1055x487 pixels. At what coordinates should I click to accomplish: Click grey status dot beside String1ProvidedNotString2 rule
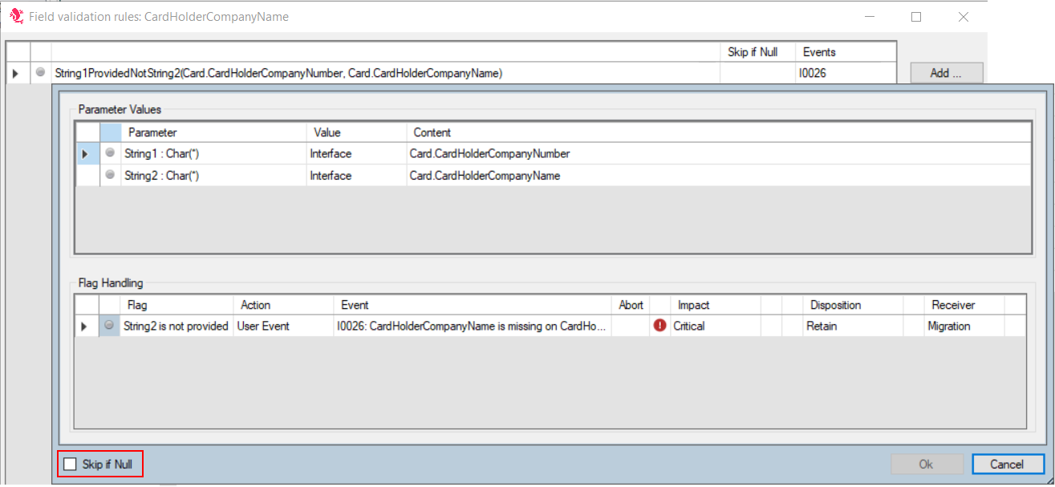point(41,72)
